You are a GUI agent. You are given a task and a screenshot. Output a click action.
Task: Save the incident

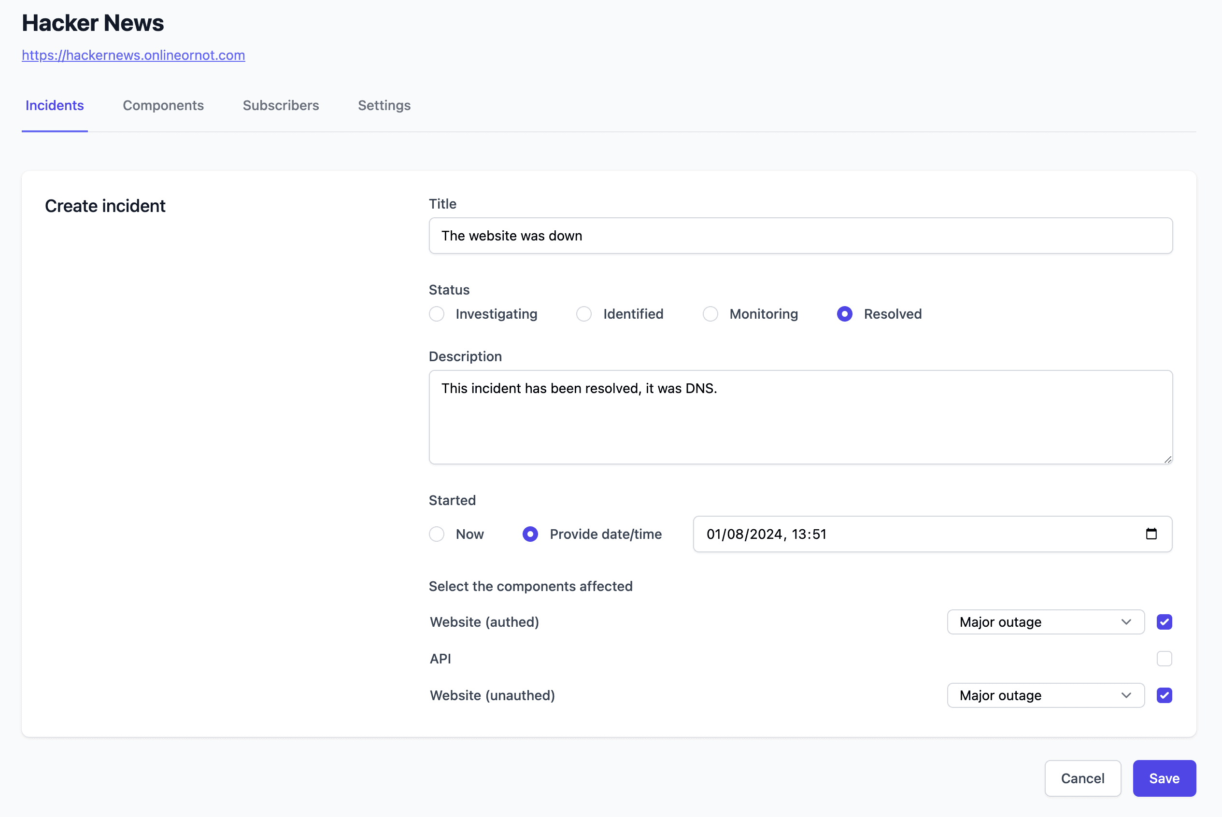click(1164, 778)
